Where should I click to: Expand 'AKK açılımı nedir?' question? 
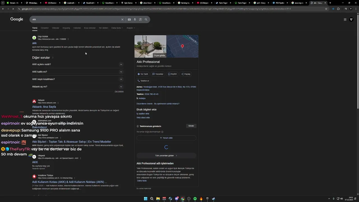point(78,64)
